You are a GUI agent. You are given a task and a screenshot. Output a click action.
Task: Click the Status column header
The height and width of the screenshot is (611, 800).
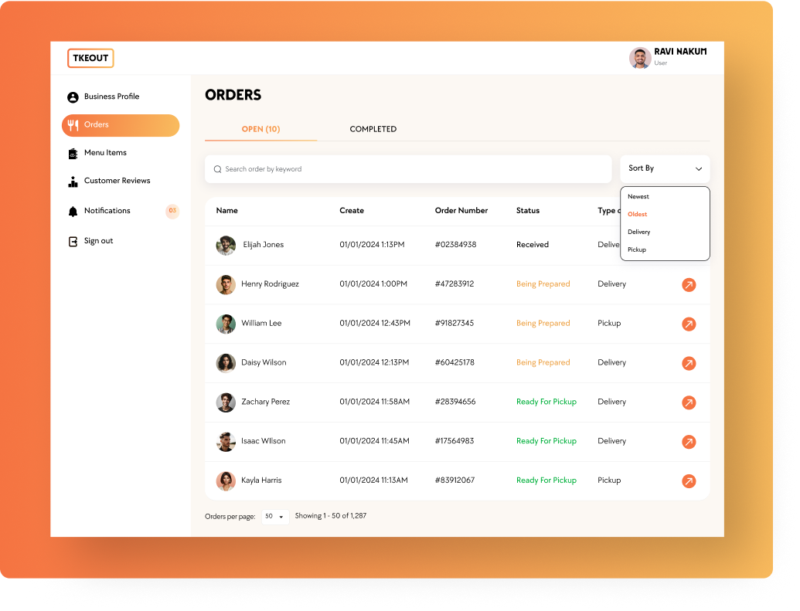528,211
